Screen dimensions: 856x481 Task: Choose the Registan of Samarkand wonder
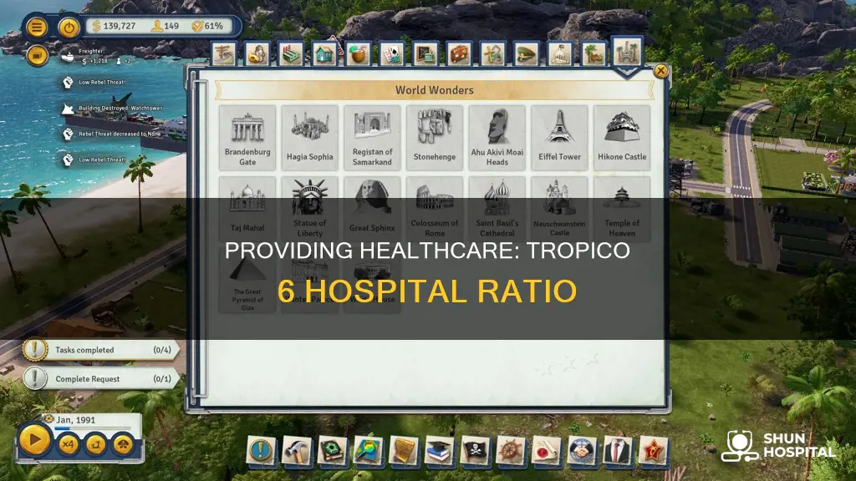372,138
